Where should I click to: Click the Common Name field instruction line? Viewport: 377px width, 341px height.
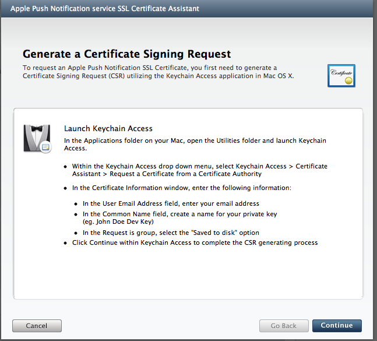click(x=180, y=214)
